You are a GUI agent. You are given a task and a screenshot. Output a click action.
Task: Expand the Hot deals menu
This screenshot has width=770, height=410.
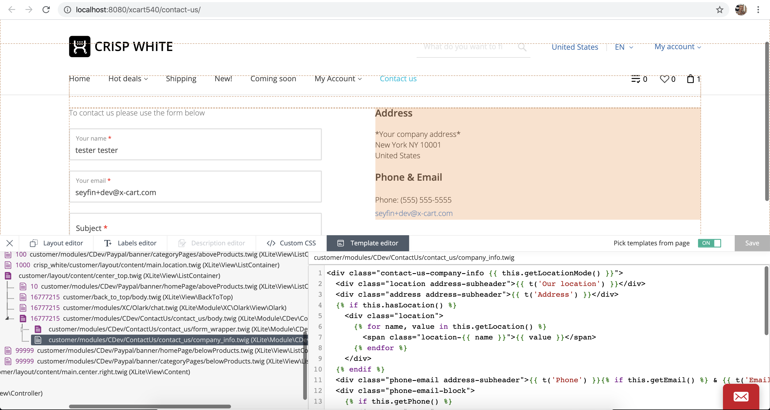(x=128, y=79)
